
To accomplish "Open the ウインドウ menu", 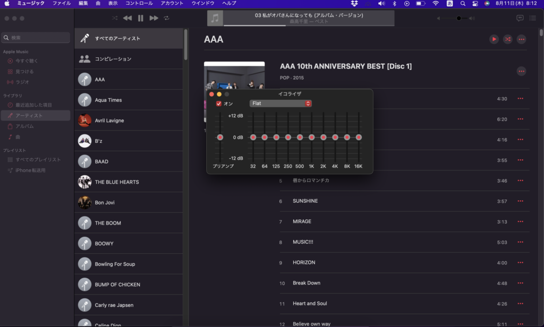I will pyautogui.click(x=203, y=3).
